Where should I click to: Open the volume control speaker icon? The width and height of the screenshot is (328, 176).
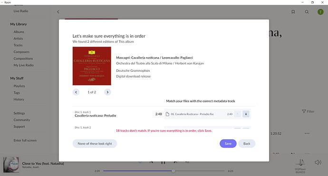[318, 162]
